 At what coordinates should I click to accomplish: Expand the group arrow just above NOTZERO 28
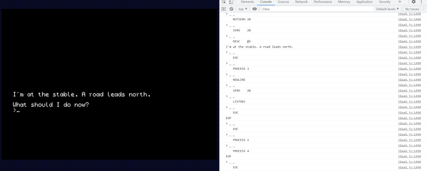(x=227, y=14)
